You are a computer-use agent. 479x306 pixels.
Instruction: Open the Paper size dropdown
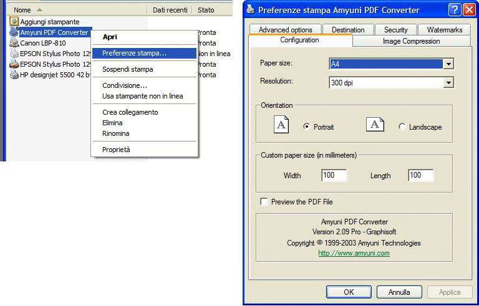[x=448, y=64]
